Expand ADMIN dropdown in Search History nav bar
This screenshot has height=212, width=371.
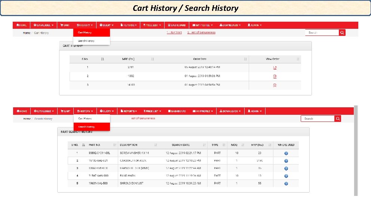255,111
